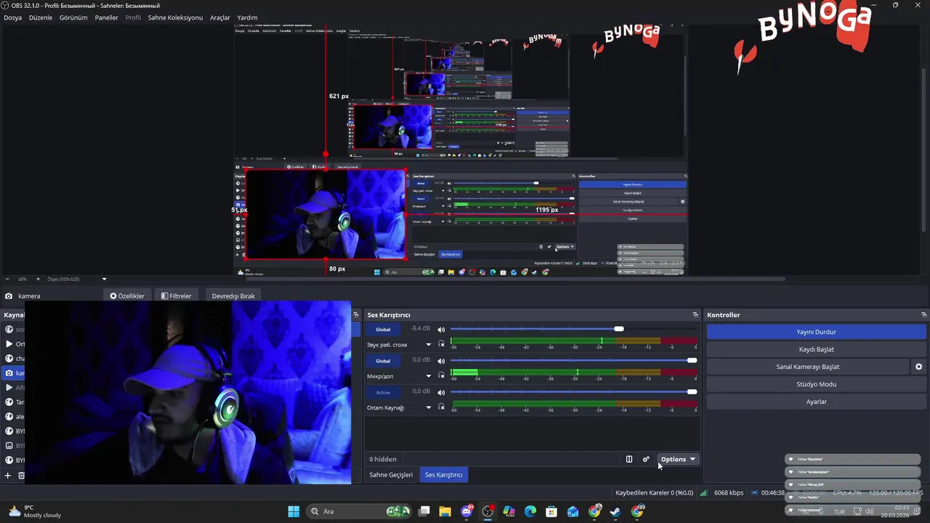Screen dimensions: 930x523
Task: Toggle monitoring headphone icon for Микр/доп
Action: click(441, 376)
